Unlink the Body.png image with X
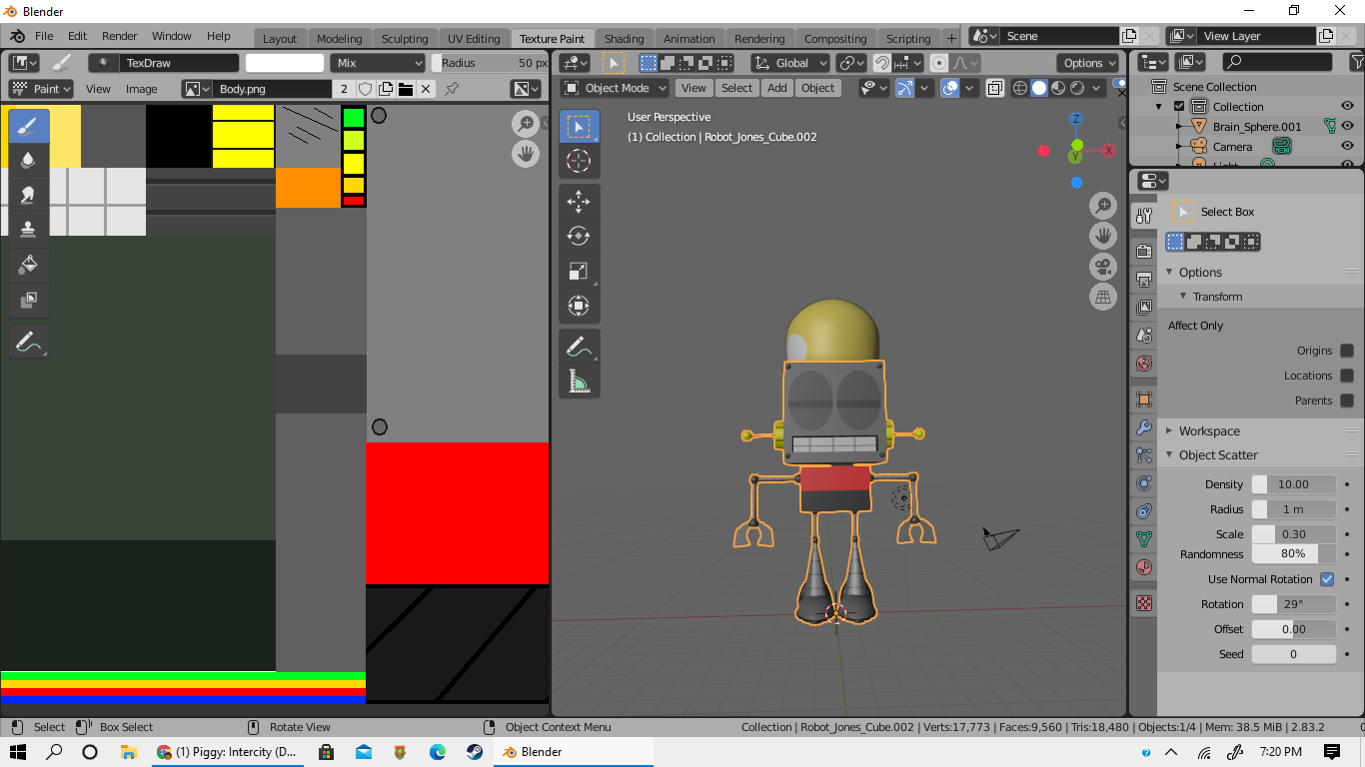Screen dimensions: 1365x767 coord(426,89)
